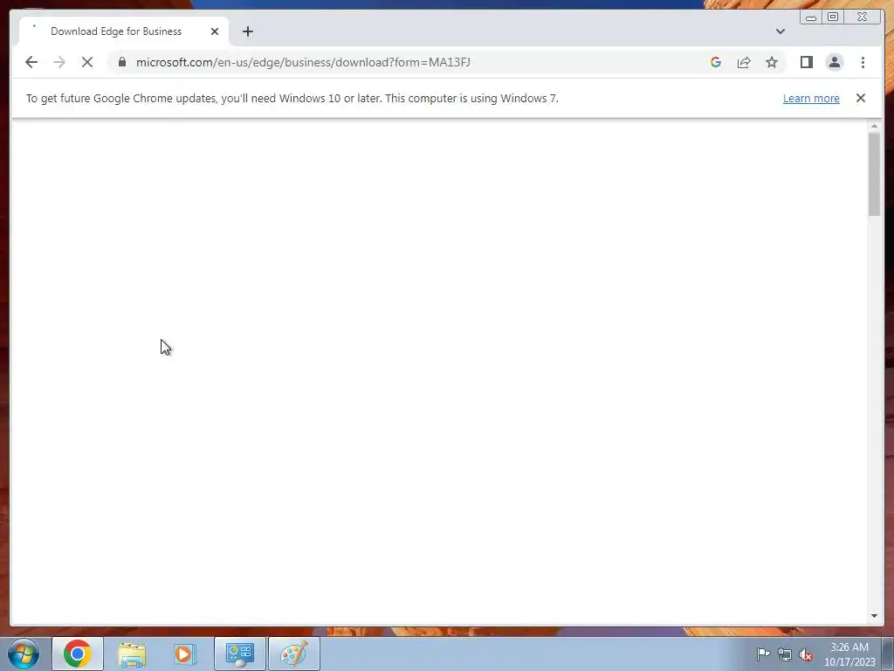Close the Download Edge for Business tab

pyautogui.click(x=215, y=31)
